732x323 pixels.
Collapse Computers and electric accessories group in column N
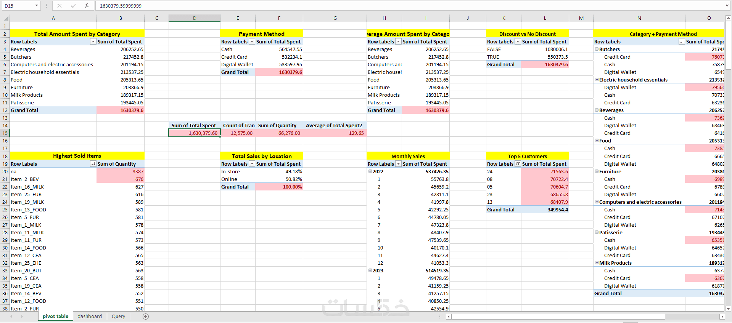coord(597,202)
